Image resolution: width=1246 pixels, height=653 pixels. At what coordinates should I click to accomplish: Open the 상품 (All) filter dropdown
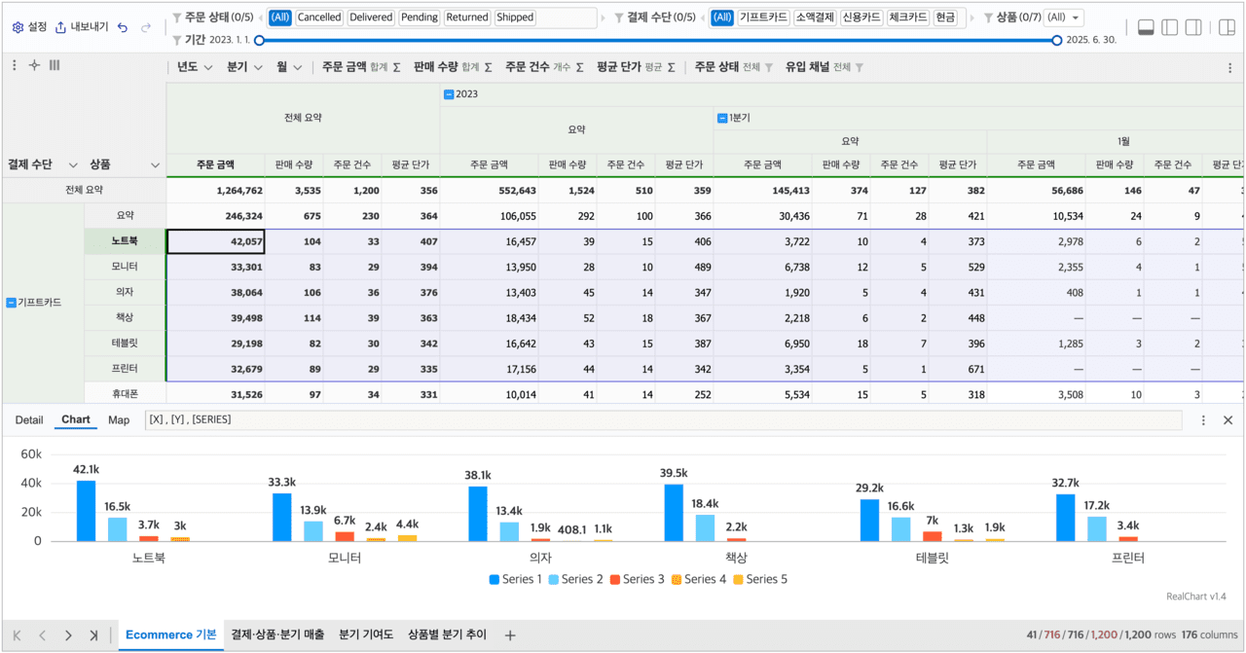1064,18
